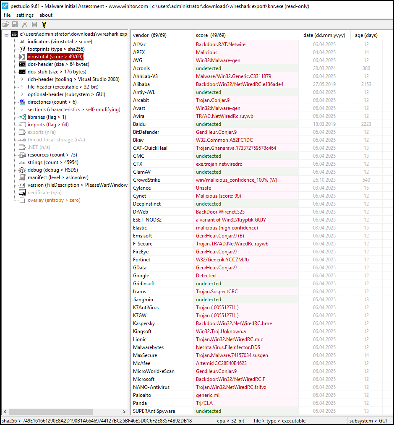The image size is (394, 425).
Task: Open the about menu
Action: 46,15
